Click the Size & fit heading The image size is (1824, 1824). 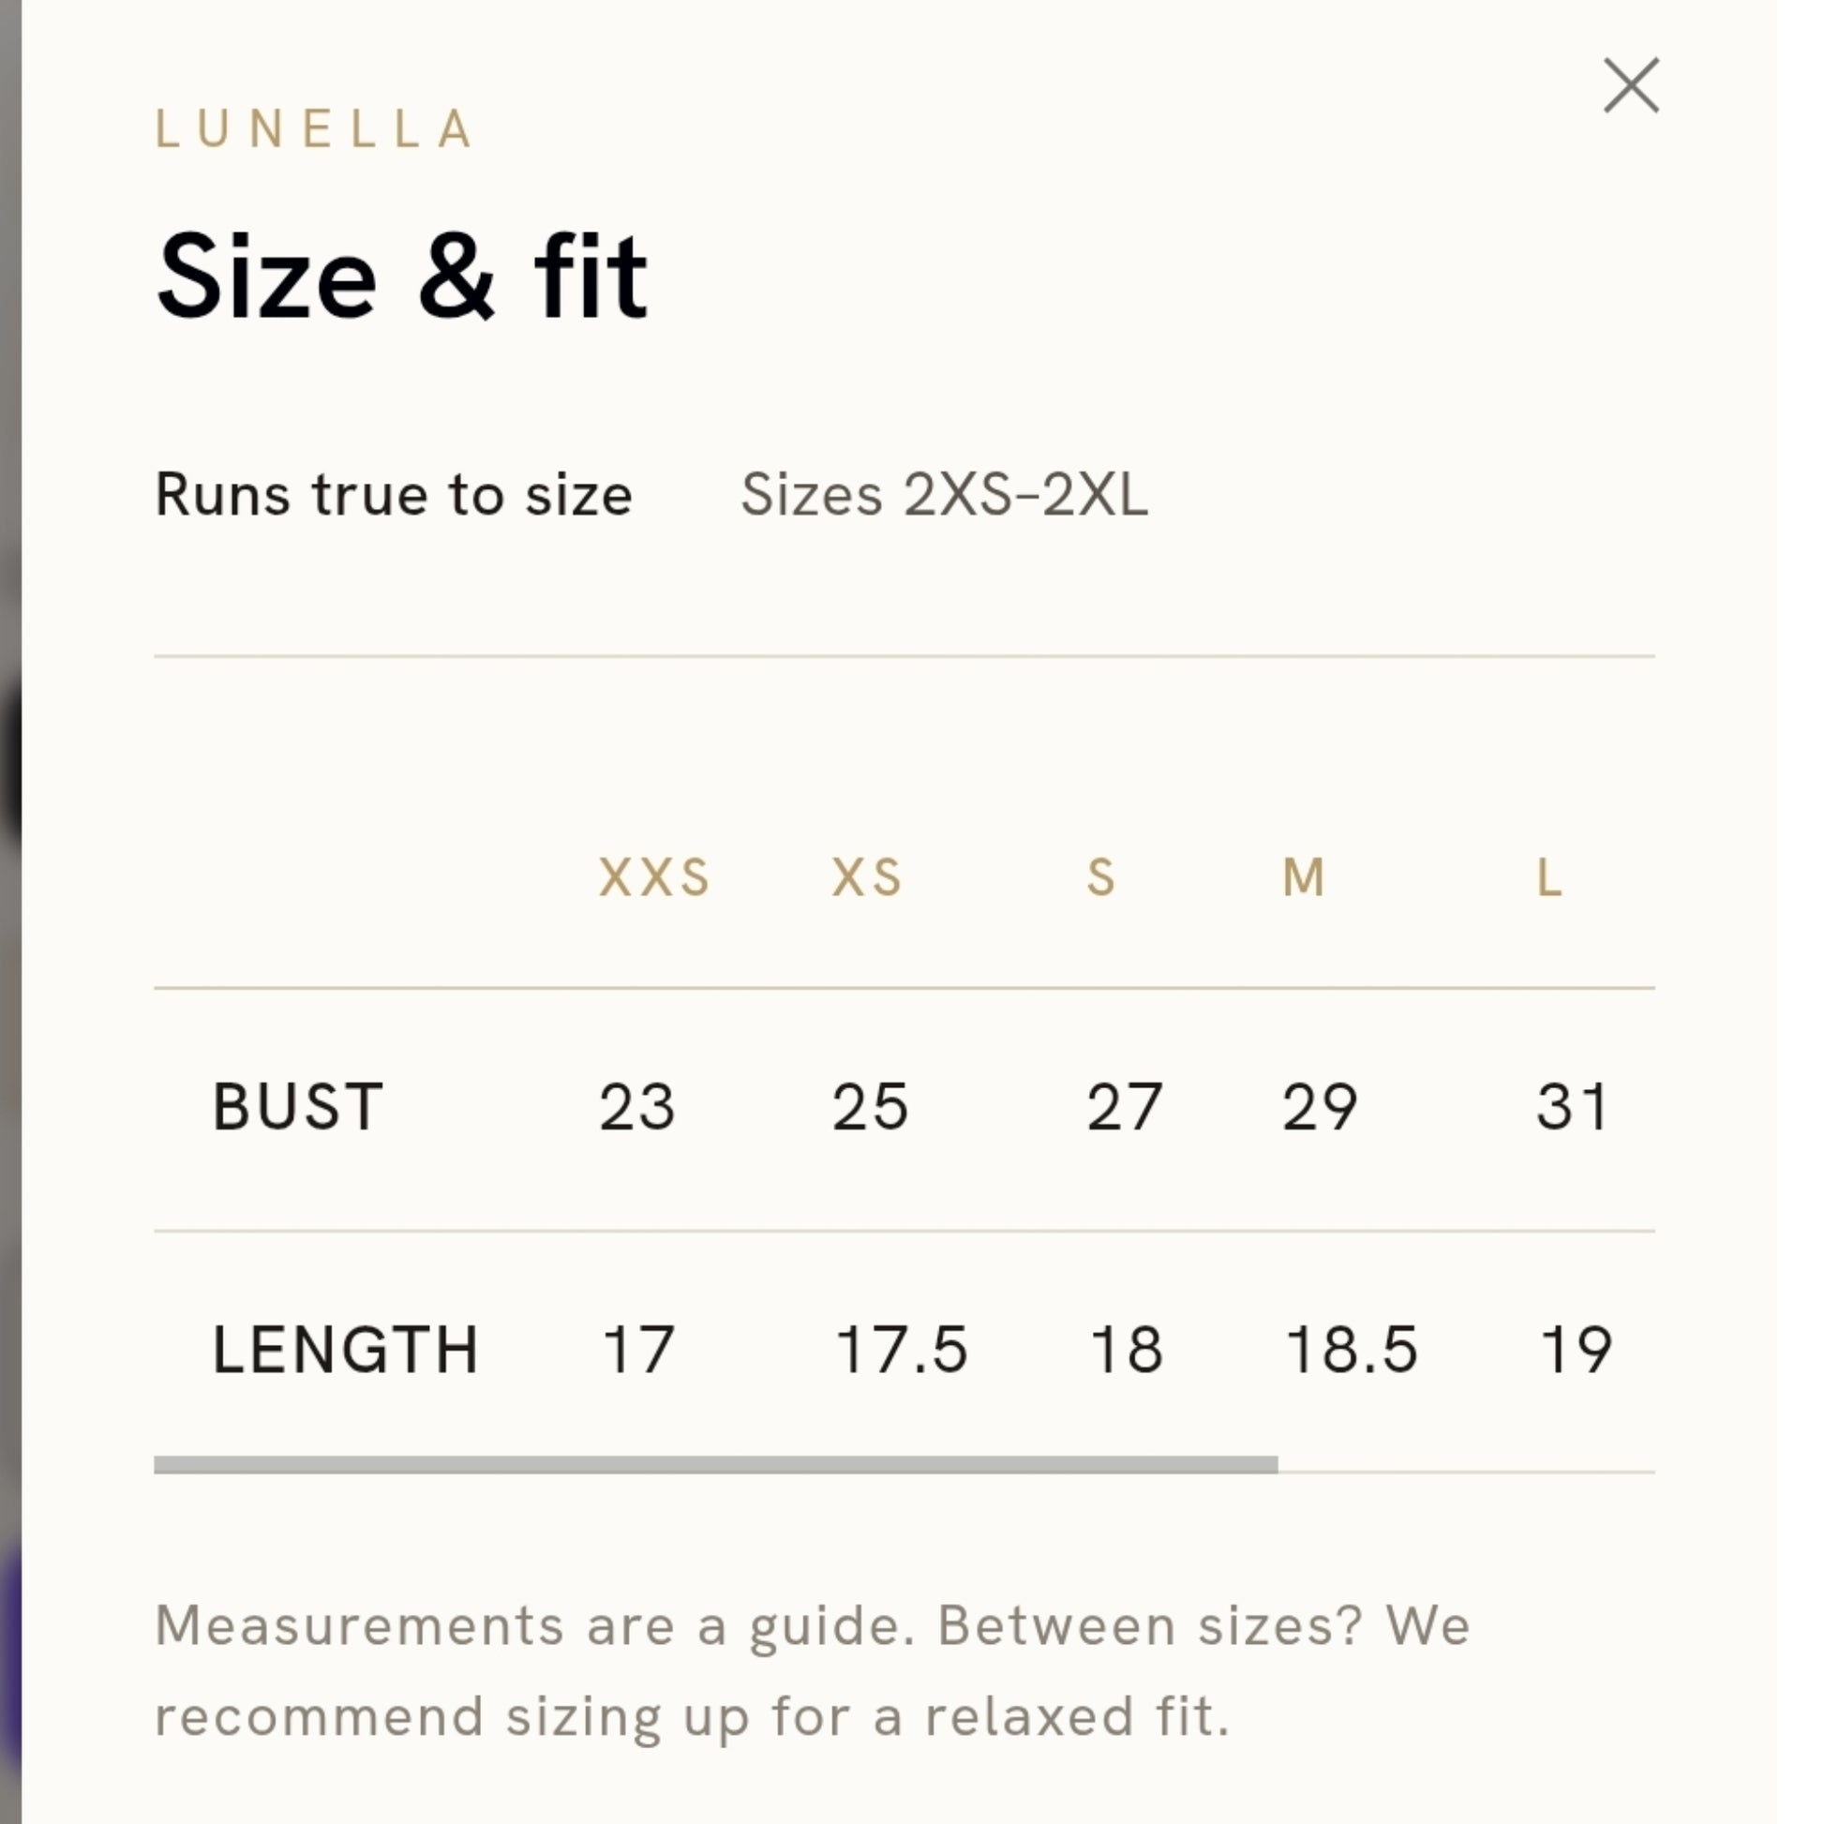(x=402, y=277)
